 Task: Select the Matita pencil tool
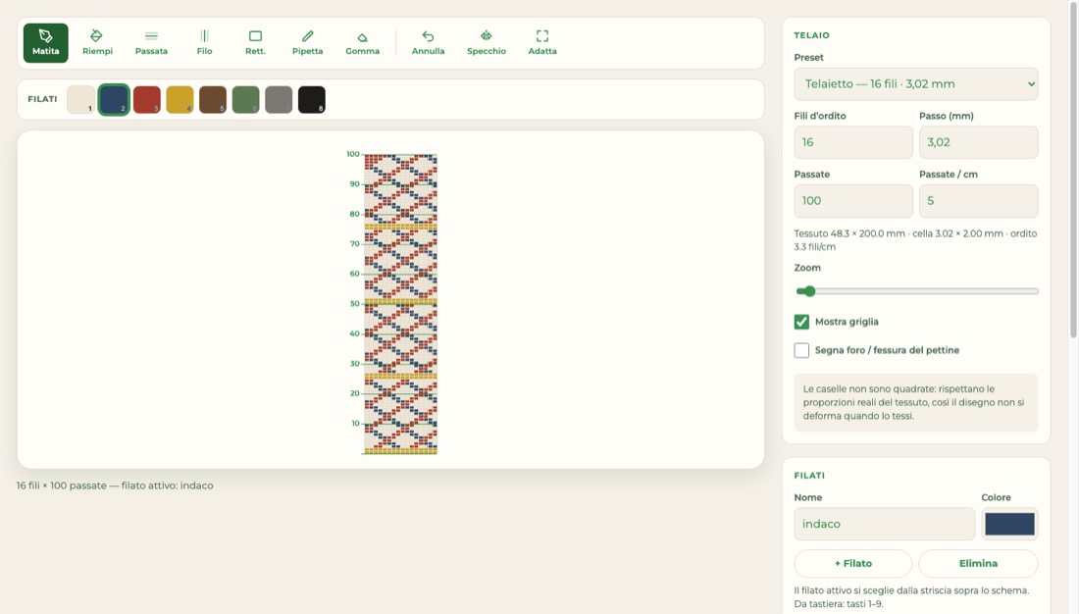coord(45,43)
